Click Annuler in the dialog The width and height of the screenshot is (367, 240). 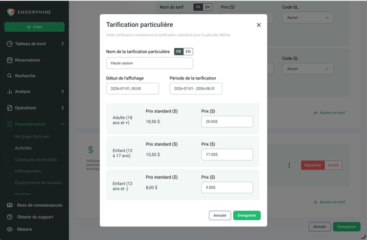(220, 216)
